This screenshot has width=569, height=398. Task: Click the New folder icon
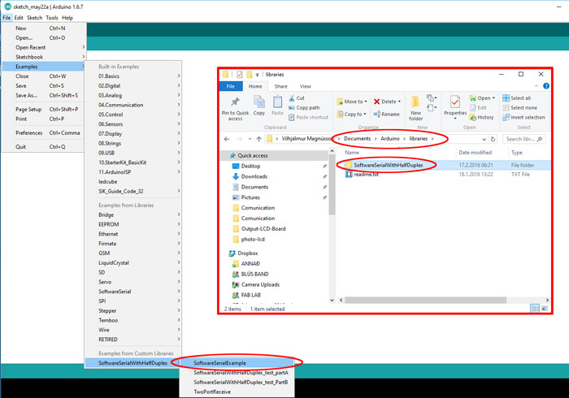tap(415, 102)
